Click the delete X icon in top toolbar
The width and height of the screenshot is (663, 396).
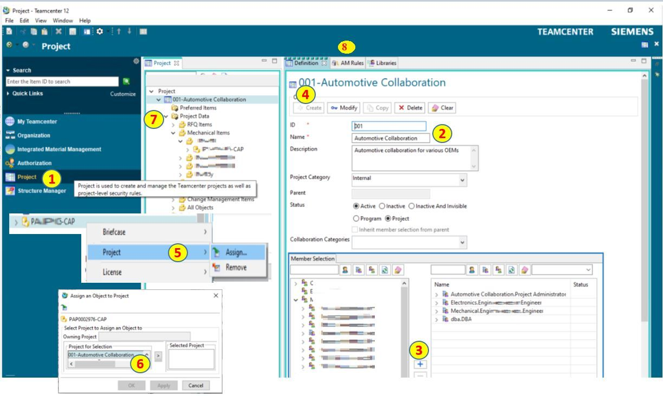click(57, 32)
